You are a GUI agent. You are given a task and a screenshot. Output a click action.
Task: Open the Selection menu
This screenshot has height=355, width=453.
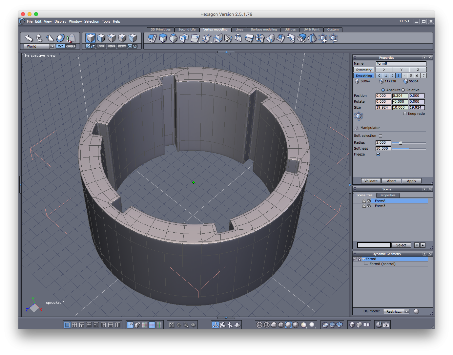click(x=92, y=21)
